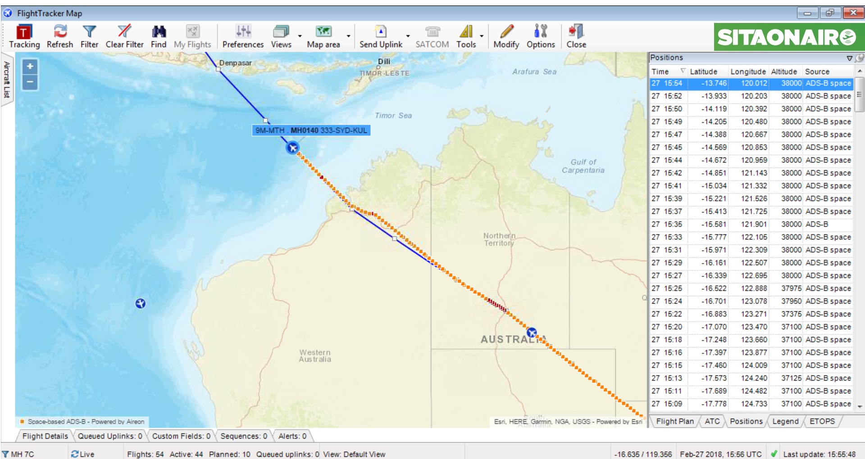Expand the Views dropdown arrow

[300, 36]
